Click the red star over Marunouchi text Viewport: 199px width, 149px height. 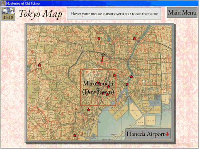pyautogui.click(x=98, y=83)
